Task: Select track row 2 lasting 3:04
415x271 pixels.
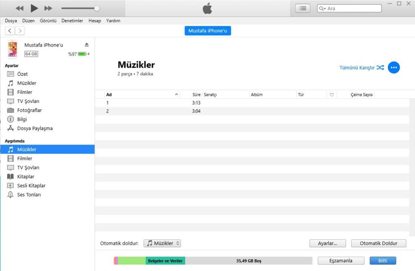Action: tap(252, 111)
